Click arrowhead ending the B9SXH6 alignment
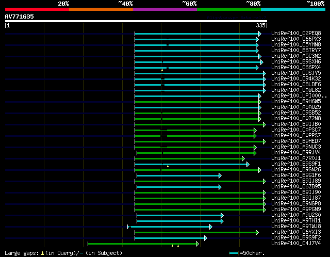Image resolution: width=330 pixels, height=257 pixels. click(262, 62)
